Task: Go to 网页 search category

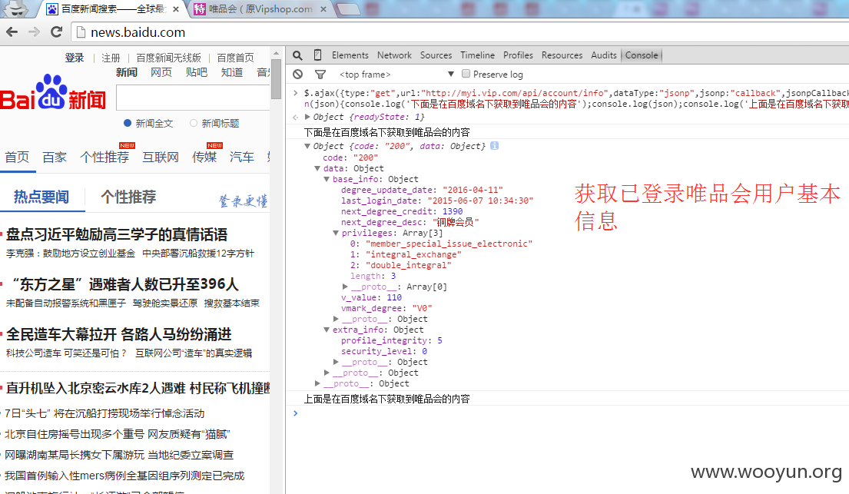Action: tap(161, 72)
